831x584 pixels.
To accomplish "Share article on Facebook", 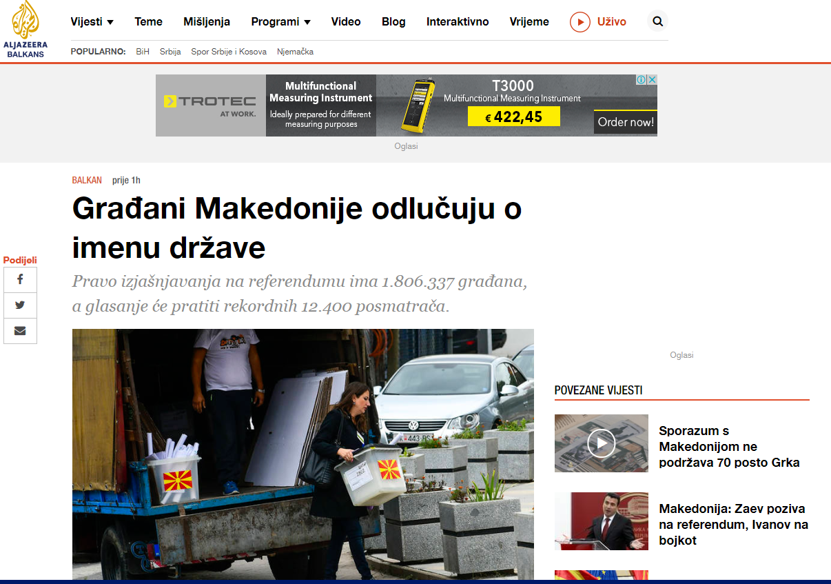I will click(x=20, y=280).
